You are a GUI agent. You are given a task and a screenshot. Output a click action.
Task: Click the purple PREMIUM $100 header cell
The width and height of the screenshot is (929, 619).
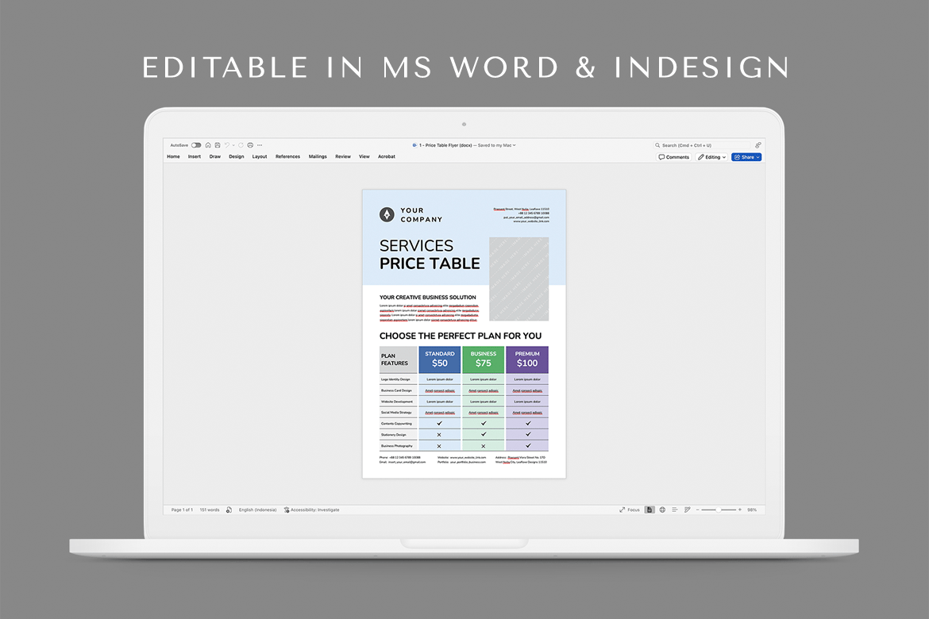pos(527,359)
